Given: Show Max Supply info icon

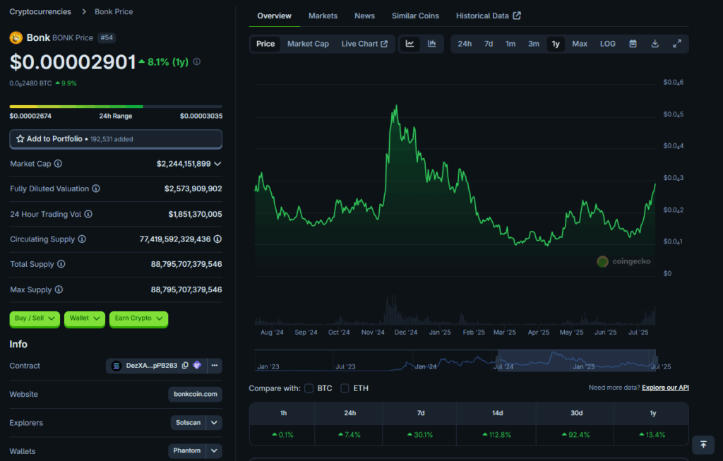Looking at the screenshot, I should (x=59, y=289).
